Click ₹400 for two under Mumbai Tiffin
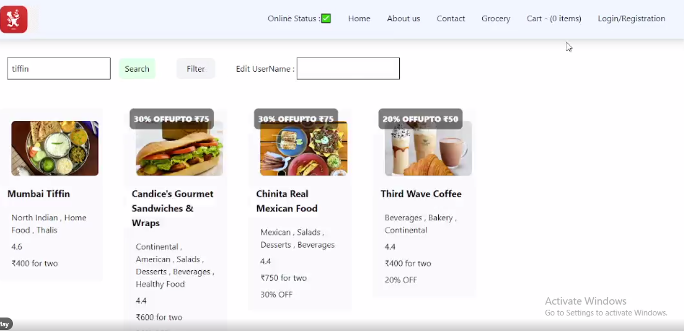This screenshot has width=684, height=331. pyautogui.click(x=35, y=264)
